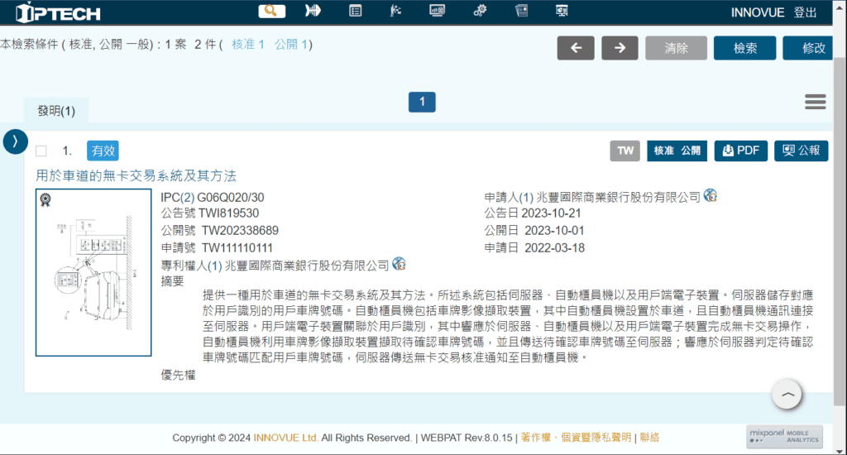Click the hamburger menu icon above the results

(815, 102)
